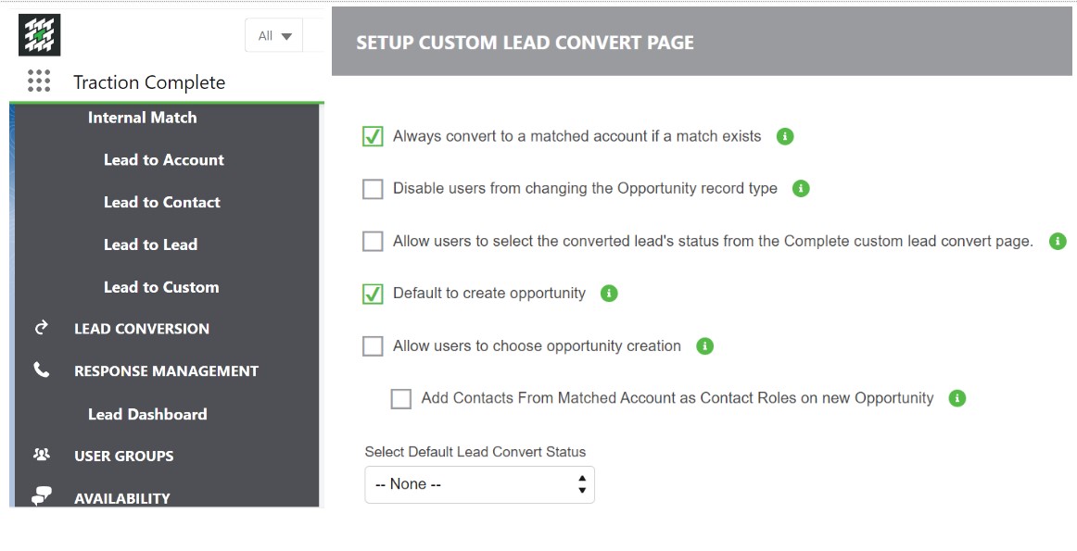The height and width of the screenshot is (551, 1077).
Task: Click the Traction Complete logo icon
Action: click(x=39, y=35)
